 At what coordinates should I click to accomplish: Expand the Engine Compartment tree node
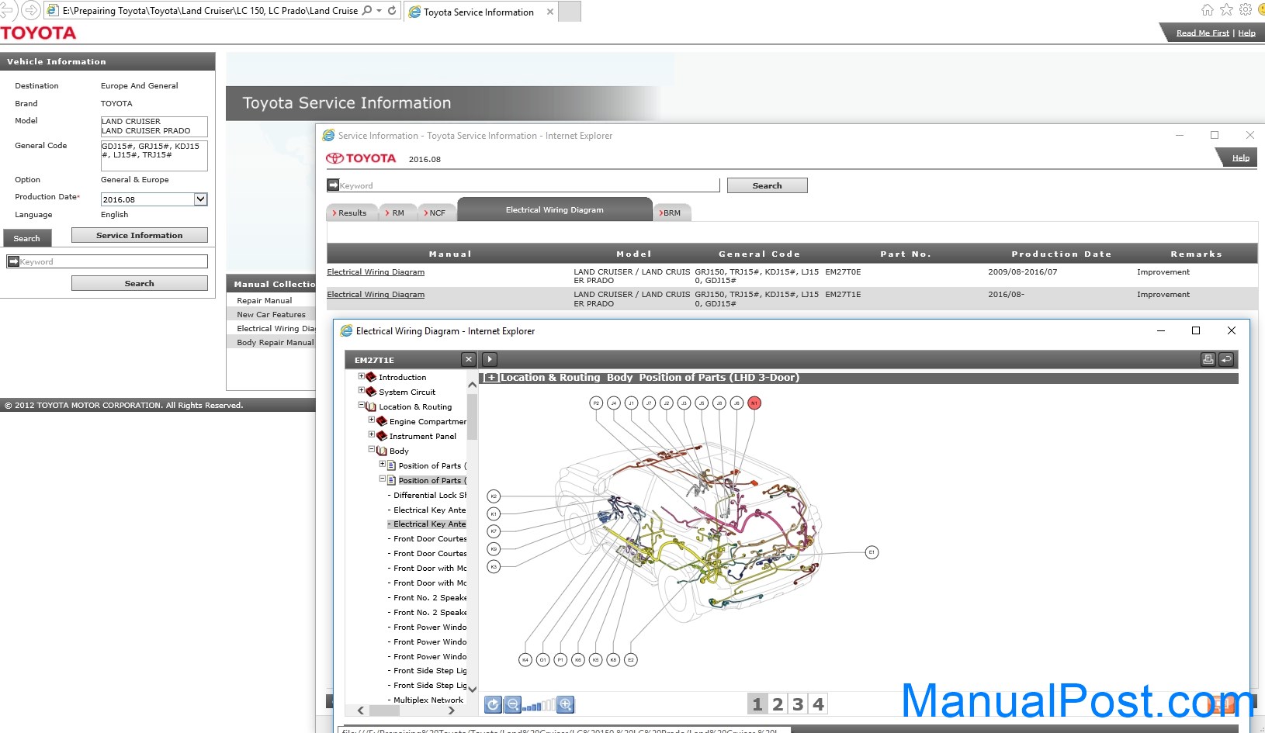(x=371, y=420)
